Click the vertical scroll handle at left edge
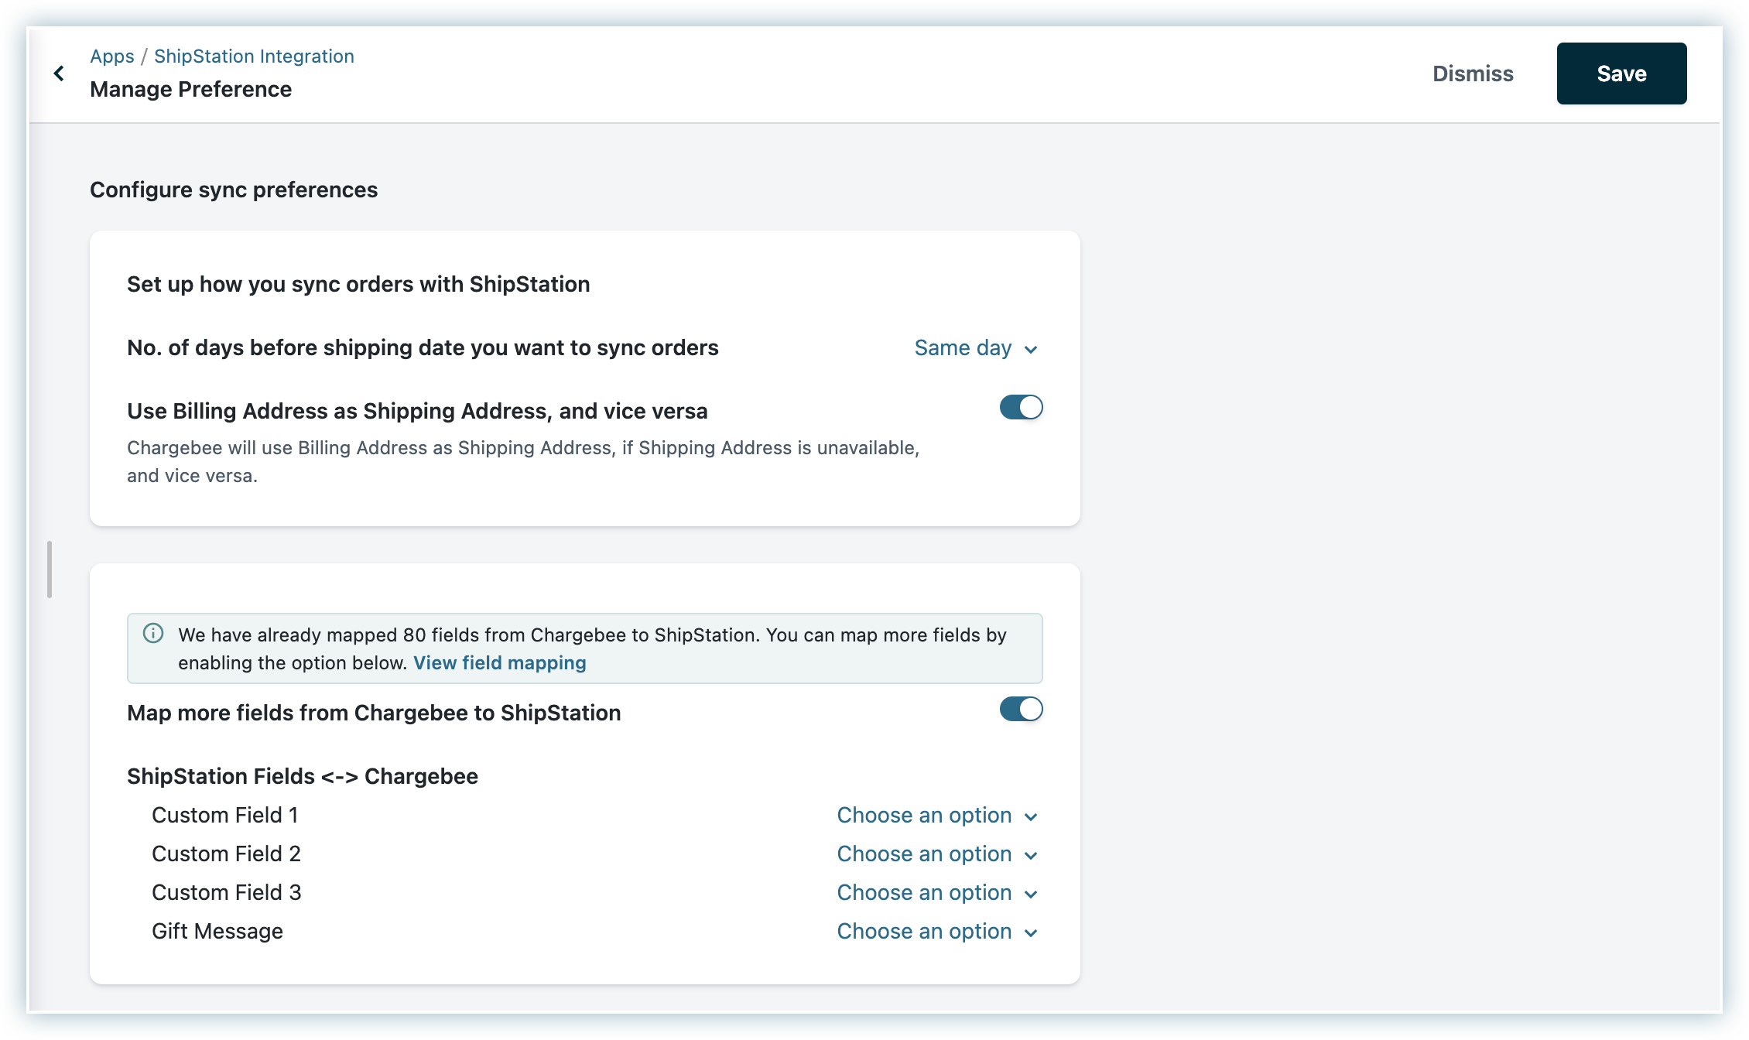1749x1040 pixels. tap(50, 570)
